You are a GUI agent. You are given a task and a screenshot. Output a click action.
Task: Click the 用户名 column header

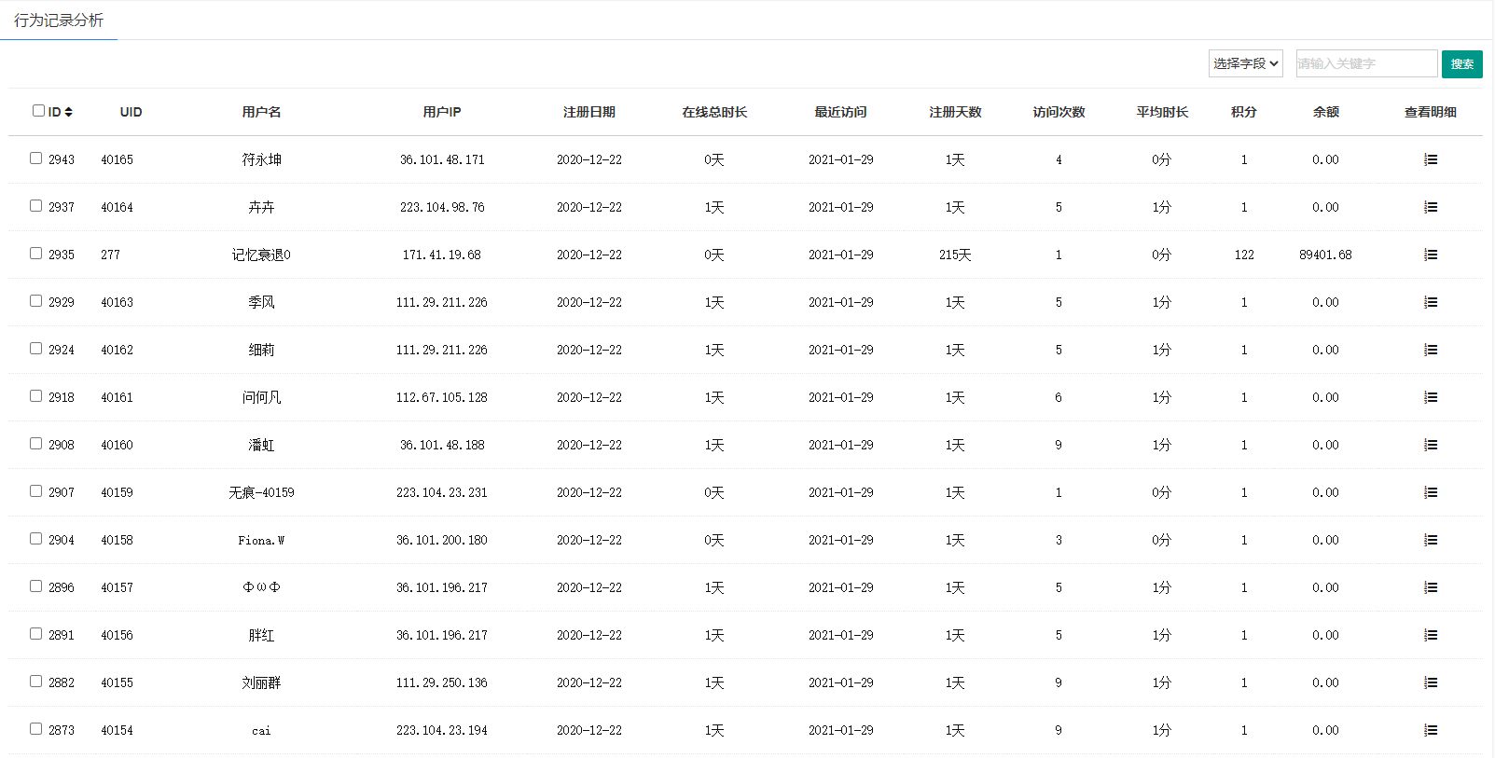[x=261, y=112]
